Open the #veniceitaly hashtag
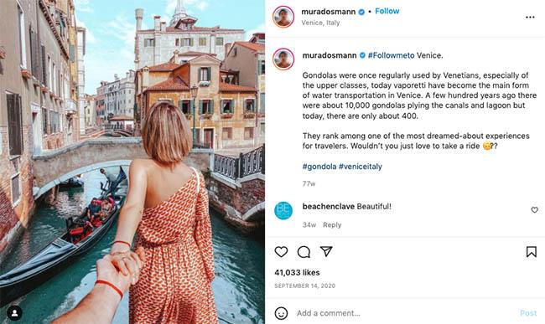 pos(360,167)
